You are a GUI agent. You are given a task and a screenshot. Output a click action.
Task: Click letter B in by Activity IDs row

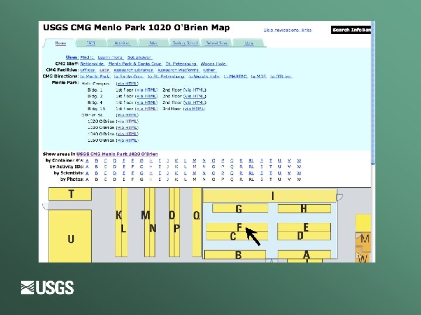pos(96,167)
